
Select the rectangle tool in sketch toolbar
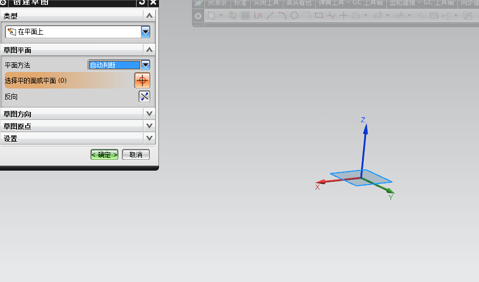tap(319, 15)
